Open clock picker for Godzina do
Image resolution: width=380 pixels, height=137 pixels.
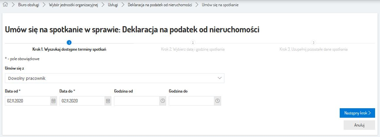pos(218,101)
